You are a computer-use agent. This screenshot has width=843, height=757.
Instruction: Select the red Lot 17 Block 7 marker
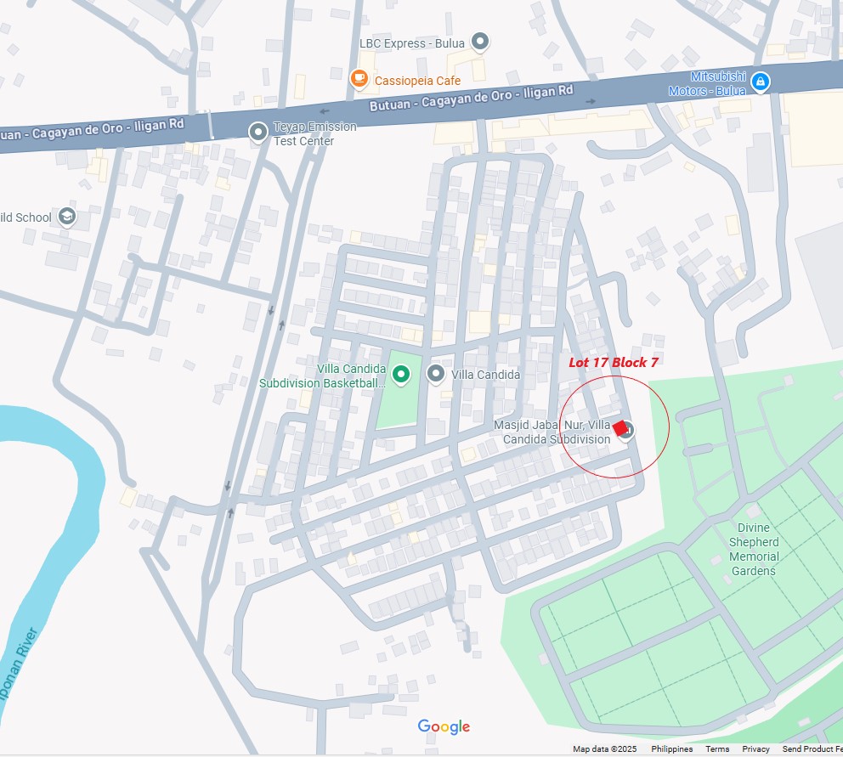tap(620, 428)
